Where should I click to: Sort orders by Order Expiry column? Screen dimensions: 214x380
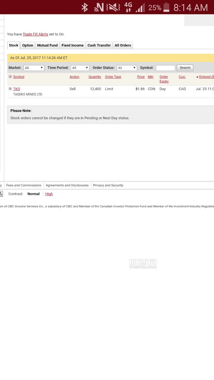[x=164, y=79]
